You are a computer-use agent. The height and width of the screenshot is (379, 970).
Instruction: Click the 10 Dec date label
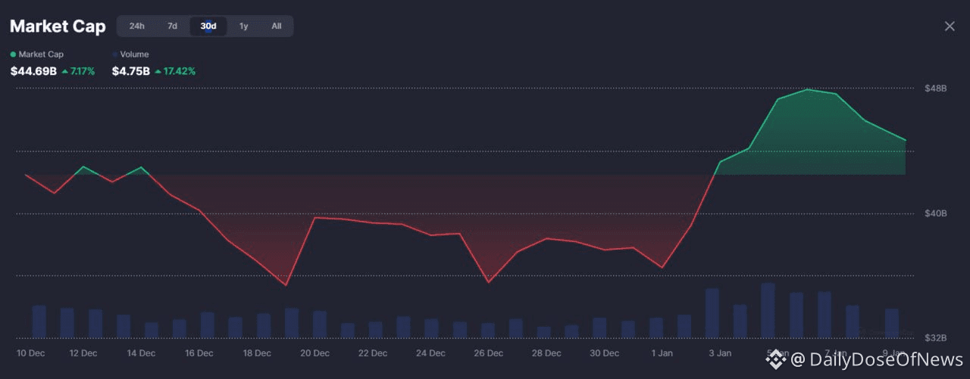coord(33,353)
